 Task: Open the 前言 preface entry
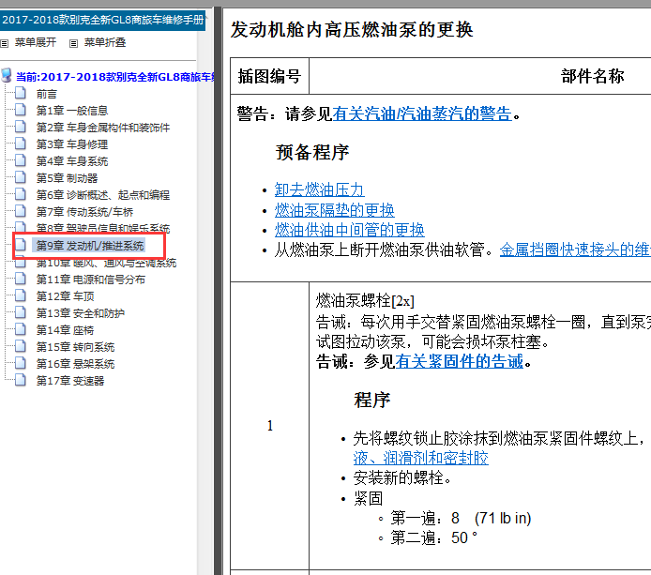pyautogui.click(x=47, y=94)
